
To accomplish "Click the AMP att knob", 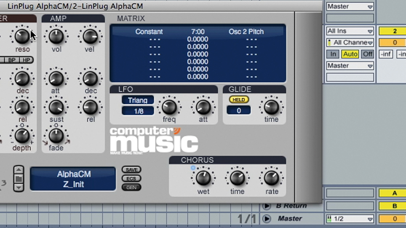I will [x=56, y=78].
